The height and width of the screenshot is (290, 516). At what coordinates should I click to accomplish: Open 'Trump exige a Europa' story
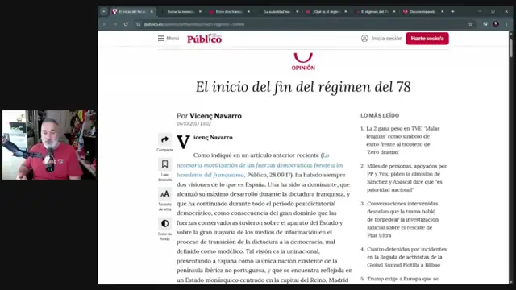(402, 279)
